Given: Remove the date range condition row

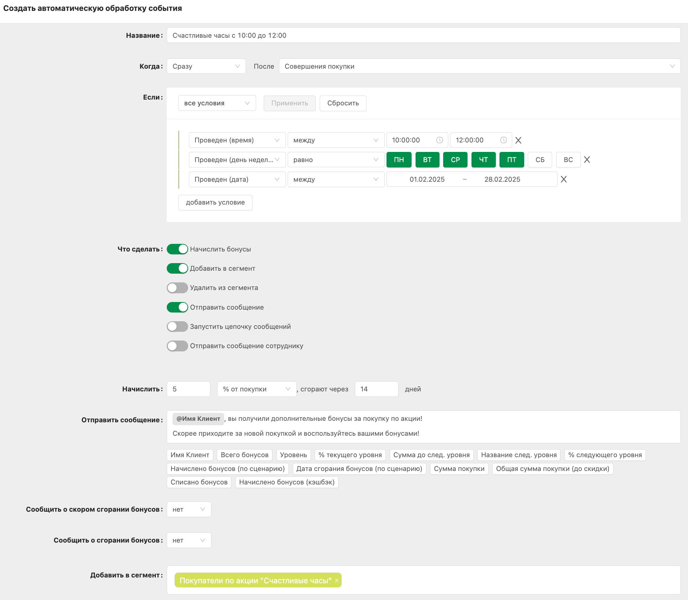Looking at the screenshot, I should [563, 180].
